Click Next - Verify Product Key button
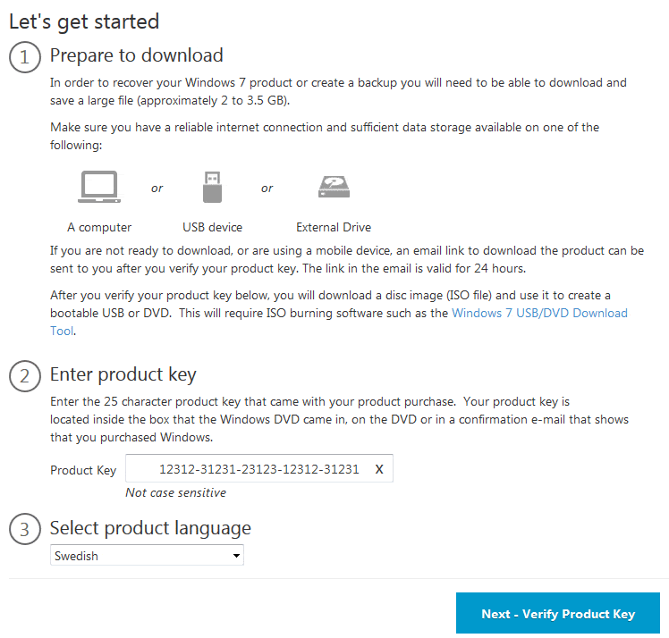669x638 pixels. tap(557, 613)
